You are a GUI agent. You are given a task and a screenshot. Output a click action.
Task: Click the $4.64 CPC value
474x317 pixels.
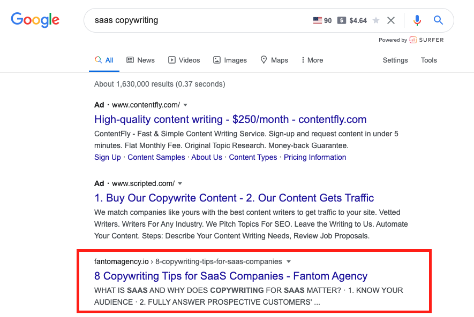coord(358,20)
